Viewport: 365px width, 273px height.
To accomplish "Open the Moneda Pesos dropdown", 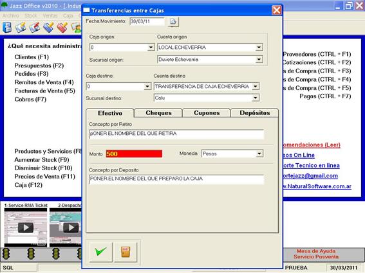I will click(x=259, y=154).
